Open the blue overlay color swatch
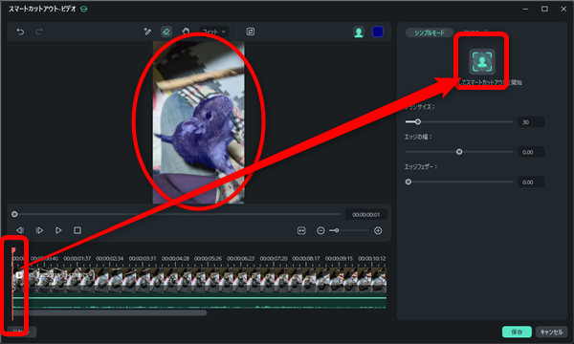Screen dimensions: 574x344 [378, 32]
